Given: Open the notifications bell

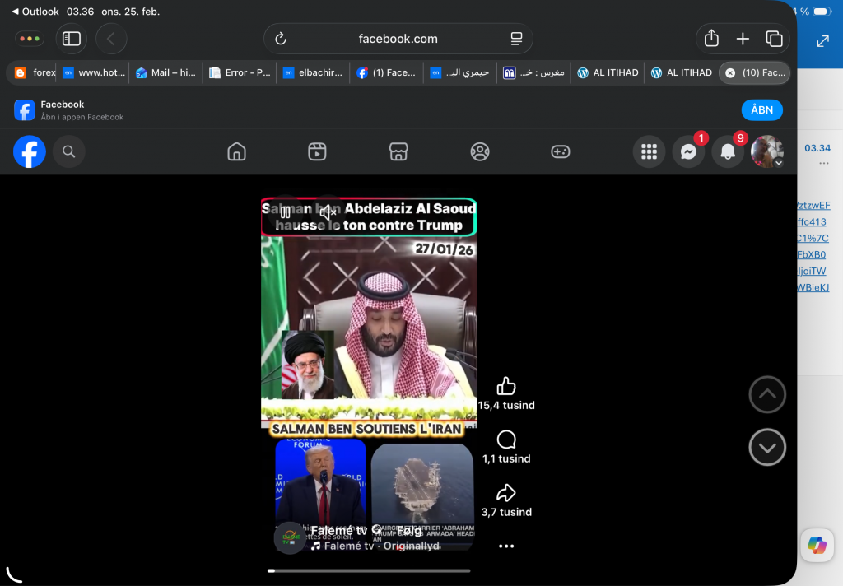Looking at the screenshot, I should point(728,151).
